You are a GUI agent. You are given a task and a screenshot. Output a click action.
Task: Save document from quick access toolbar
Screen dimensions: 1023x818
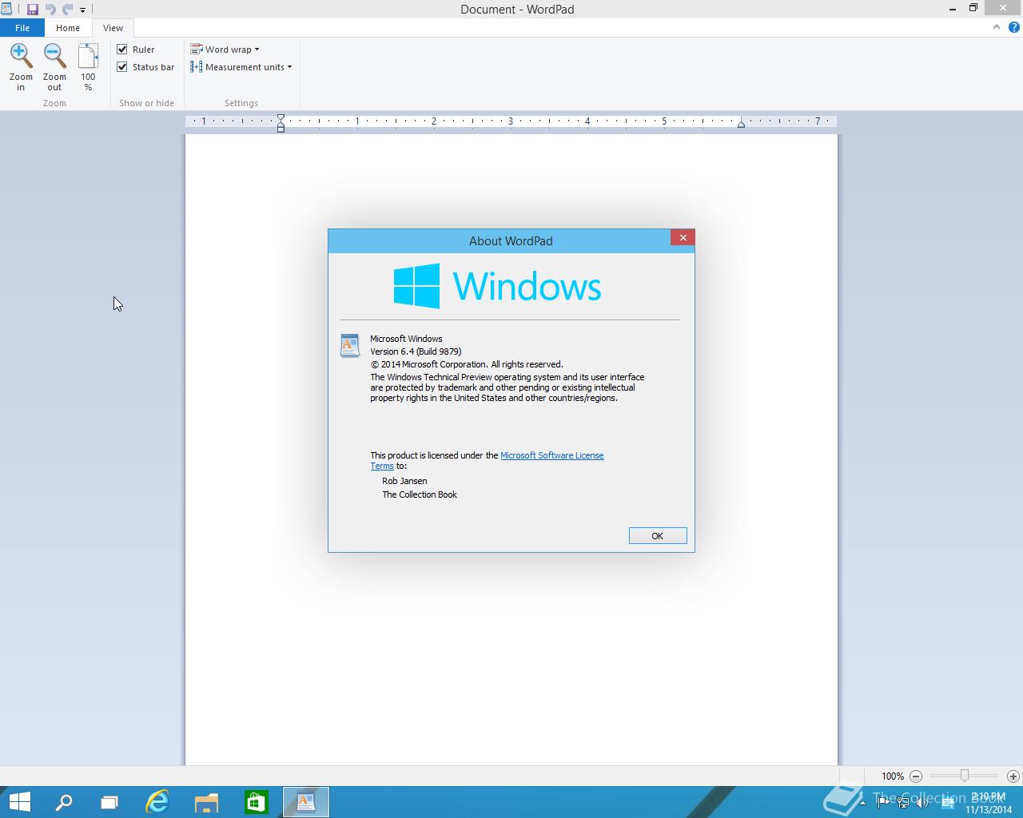(x=33, y=10)
